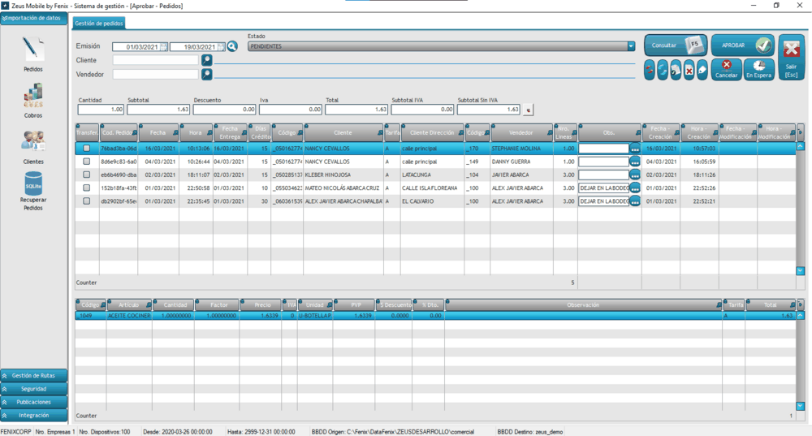Open observation dots for DANNY GUERRA row

(635, 162)
